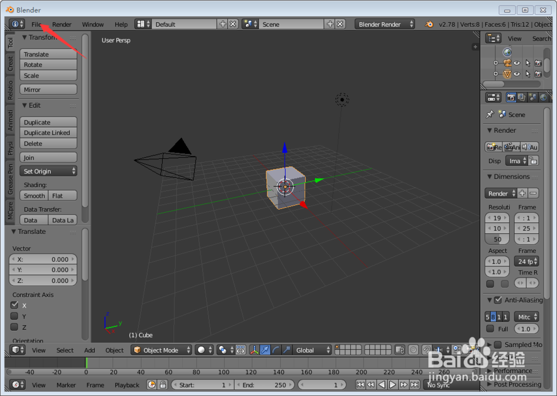This screenshot has width=557, height=396.
Task: Click the pin icon in Properties panel
Action: (x=490, y=114)
